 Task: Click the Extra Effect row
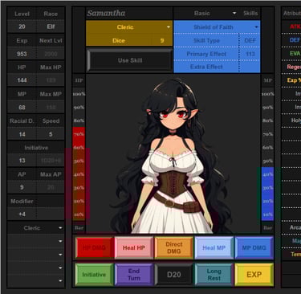217,67
